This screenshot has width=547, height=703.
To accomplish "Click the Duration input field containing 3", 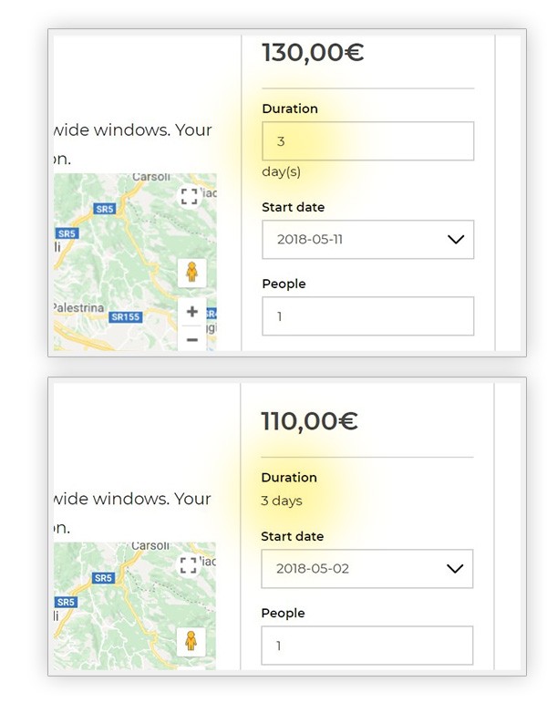I will (x=367, y=141).
